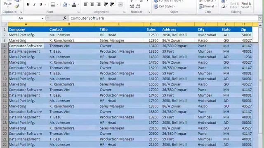This screenshot has width=264, height=148.
Task: Open Sort & Filter menu
Action: [235, 5]
